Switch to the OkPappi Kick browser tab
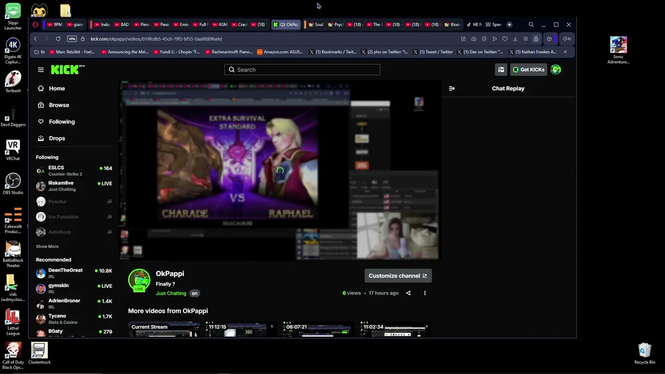Viewport: 665px width, 374px height. tap(286, 24)
